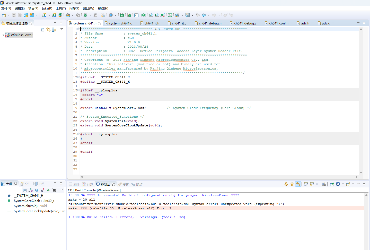Click the console Copy Build Log icon
This screenshot has width=370, height=250.
[306, 184]
